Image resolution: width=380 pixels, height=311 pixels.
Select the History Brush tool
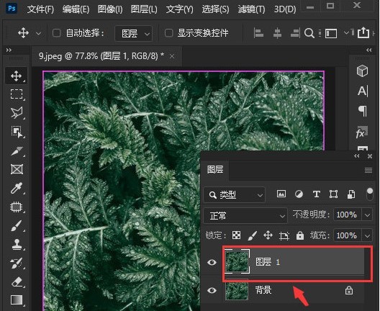point(17,263)
